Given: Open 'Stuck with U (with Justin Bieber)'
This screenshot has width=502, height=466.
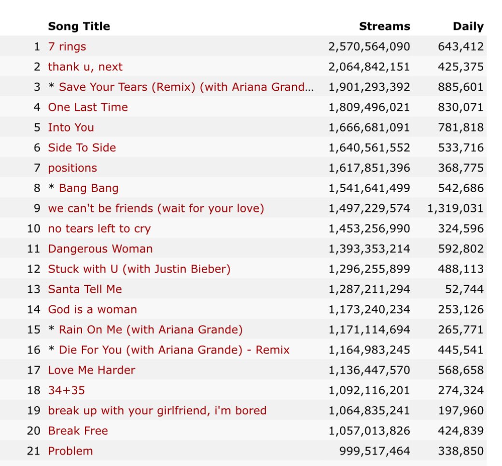Looking at the screenshot, I should tap(139, 269).
